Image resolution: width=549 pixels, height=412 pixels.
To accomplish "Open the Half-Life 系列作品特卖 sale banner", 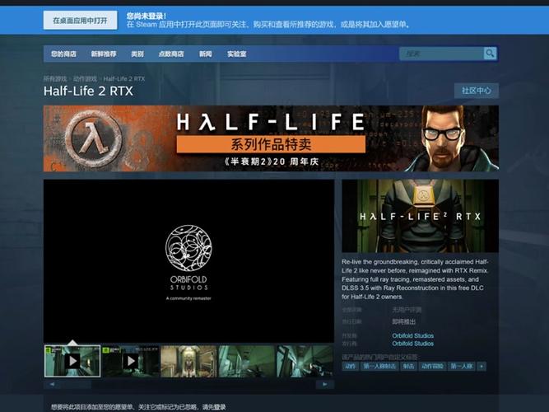I will click(x=271, y=138).
